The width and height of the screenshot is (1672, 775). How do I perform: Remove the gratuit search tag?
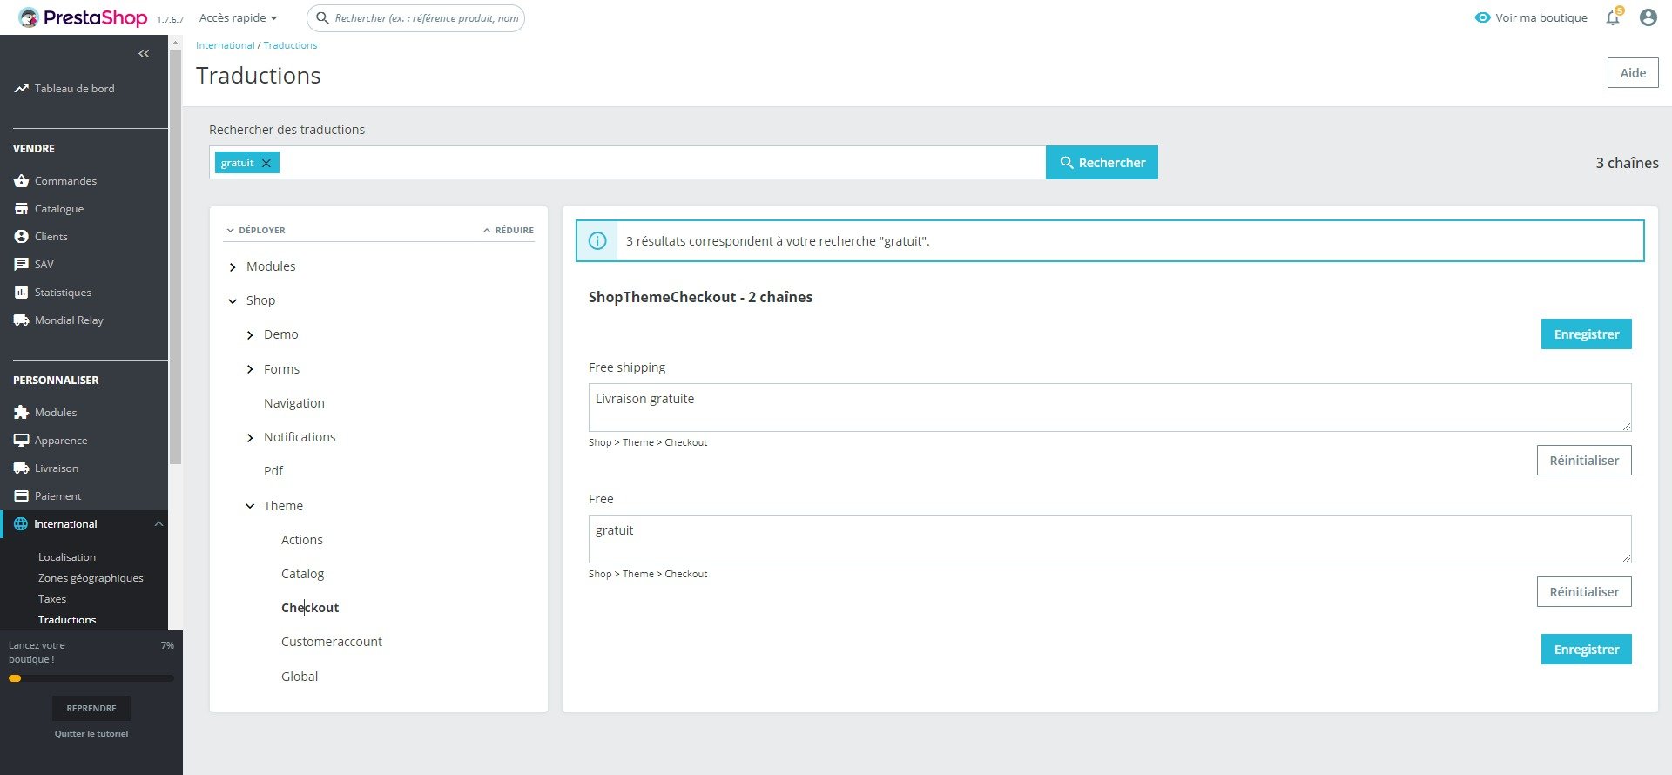point(266,163)
